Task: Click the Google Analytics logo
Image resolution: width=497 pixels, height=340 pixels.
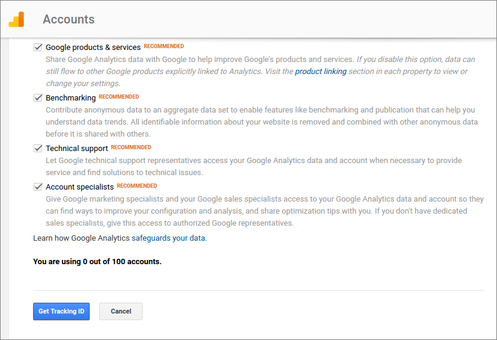Action: (16, 19)
